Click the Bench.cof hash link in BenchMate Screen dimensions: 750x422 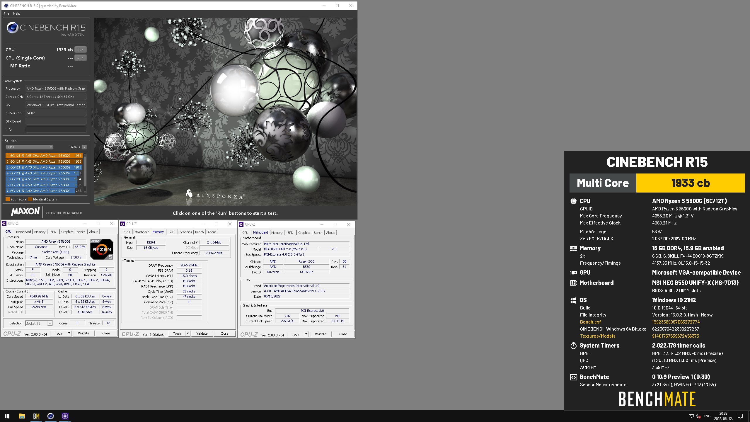676,322
